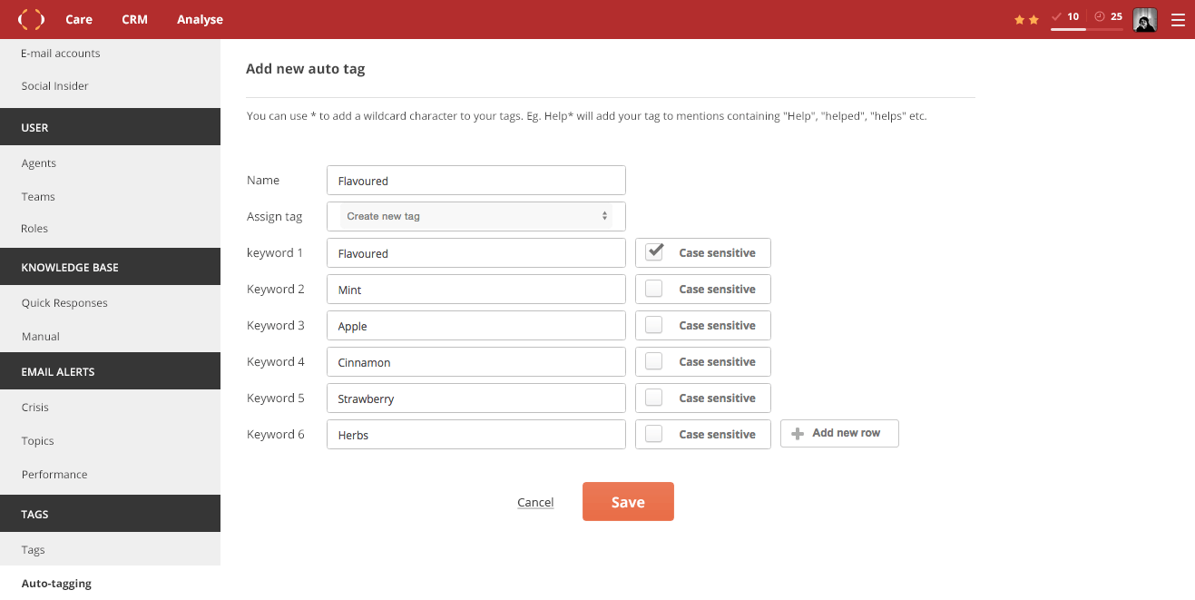Click the Add new row button
The image size is (1195, 600).
tap(839, 434)
